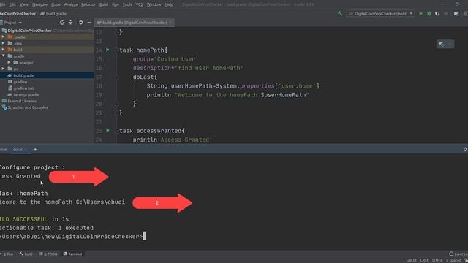The height and width of the screenshot is (263, 468).
Task: Open the Tools menu
Action: (x=127, y=4)
